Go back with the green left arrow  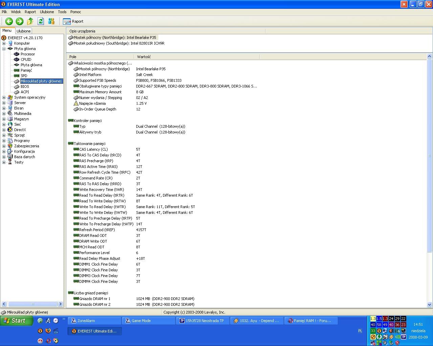click(x=9, y=21)
